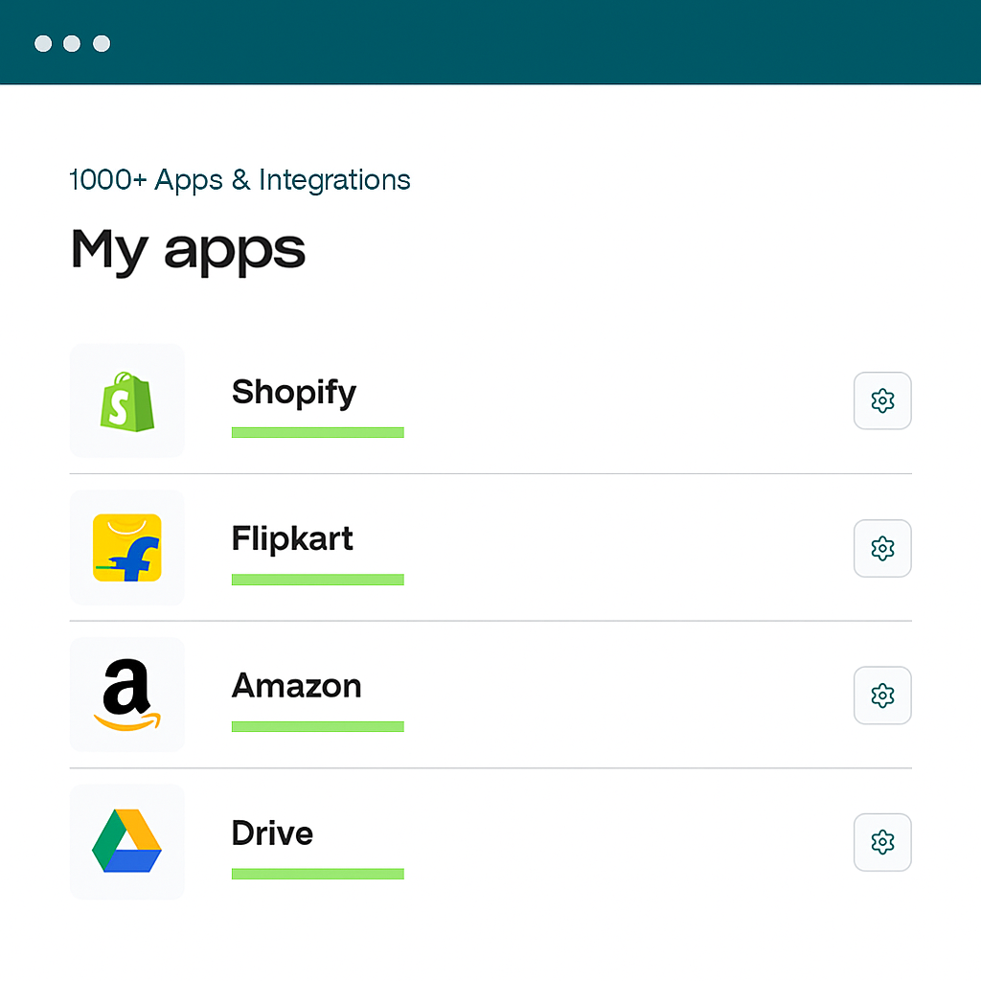Click the Shopify shopping bag logo
This screenshot has height=981, width=981.
point(127,400)
